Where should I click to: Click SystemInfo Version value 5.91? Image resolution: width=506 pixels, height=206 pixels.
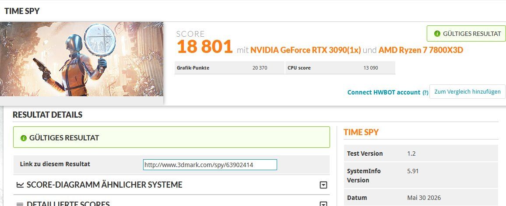point(413,171)
